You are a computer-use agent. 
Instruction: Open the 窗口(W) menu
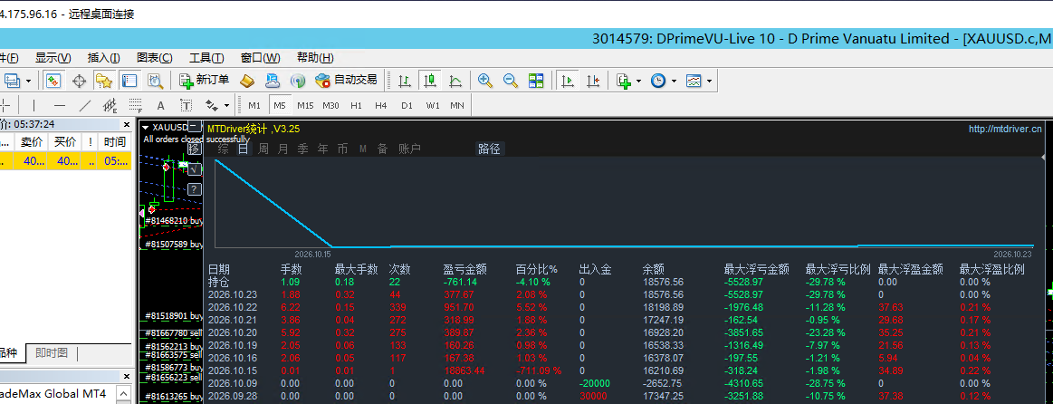(x=261, y=58)
